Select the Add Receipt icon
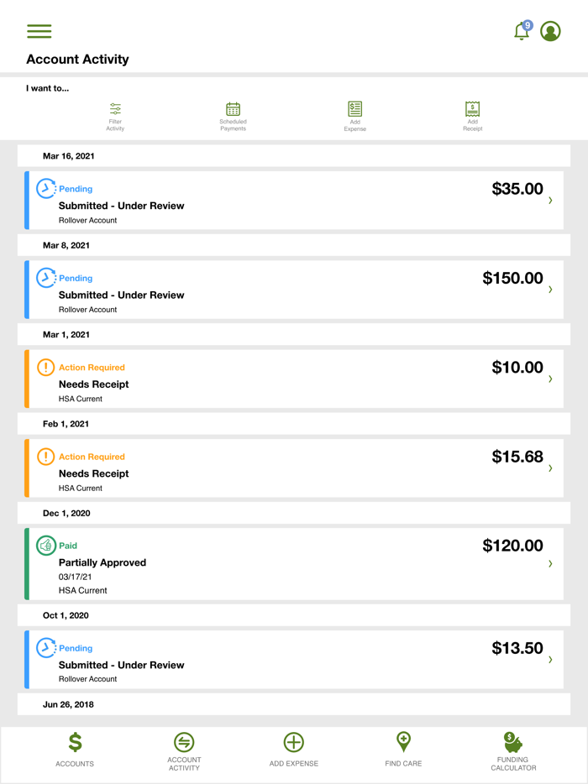Viewport: 588px width, 784px height. click(472, 114)
